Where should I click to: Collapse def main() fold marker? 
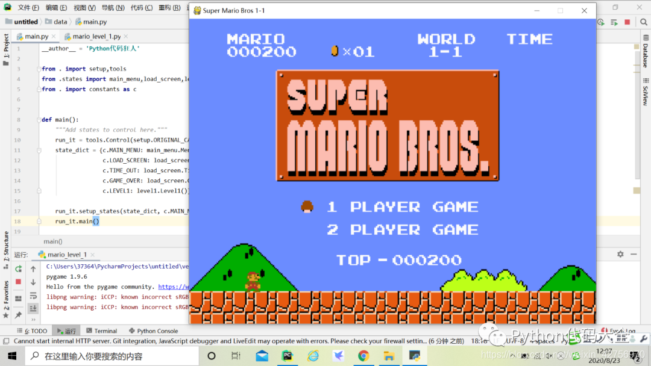(39, 120)
